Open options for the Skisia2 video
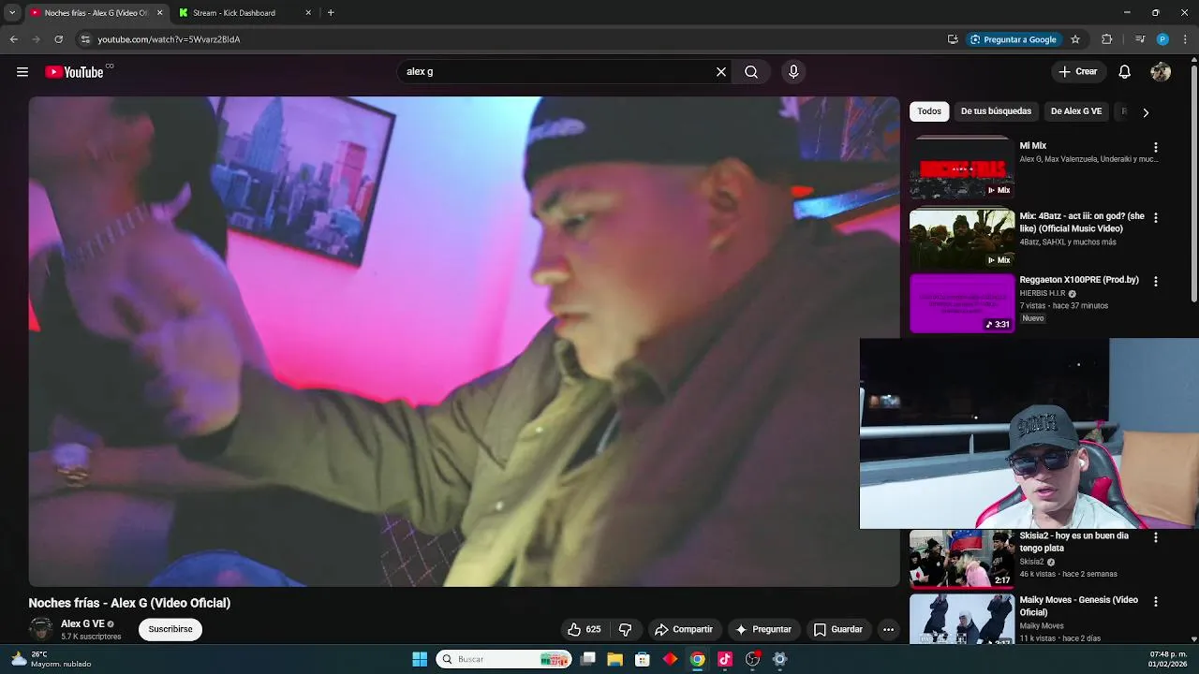 [x=1156, y=538]
